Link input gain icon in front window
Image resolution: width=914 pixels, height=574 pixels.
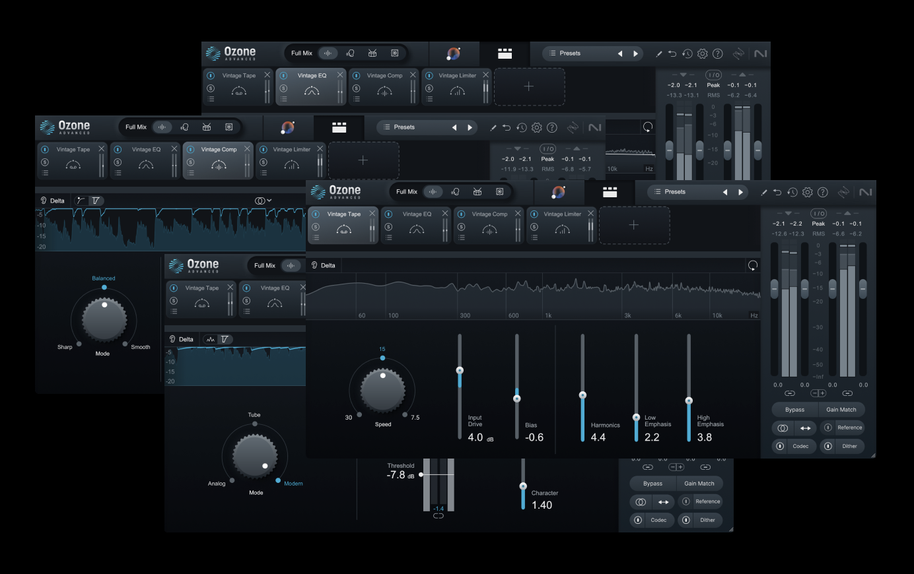(x=790, y=393)
